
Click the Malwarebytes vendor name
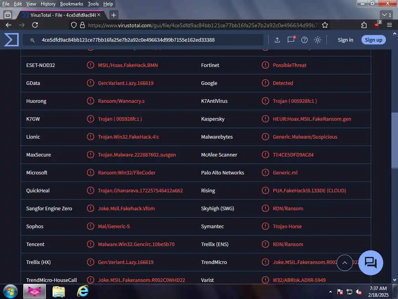coord(217,137)
